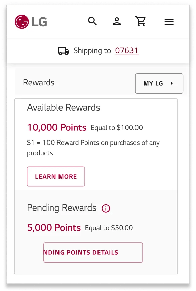
Task: Expand the MY LG section
Action: tap(159, 83)
